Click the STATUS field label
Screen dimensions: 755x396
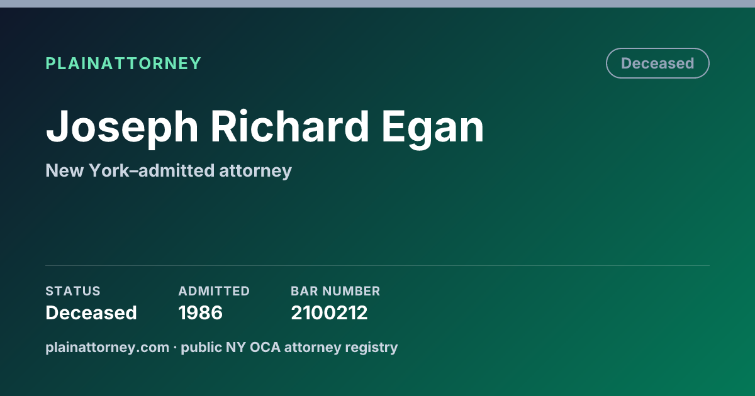click(x=73, y=291)
